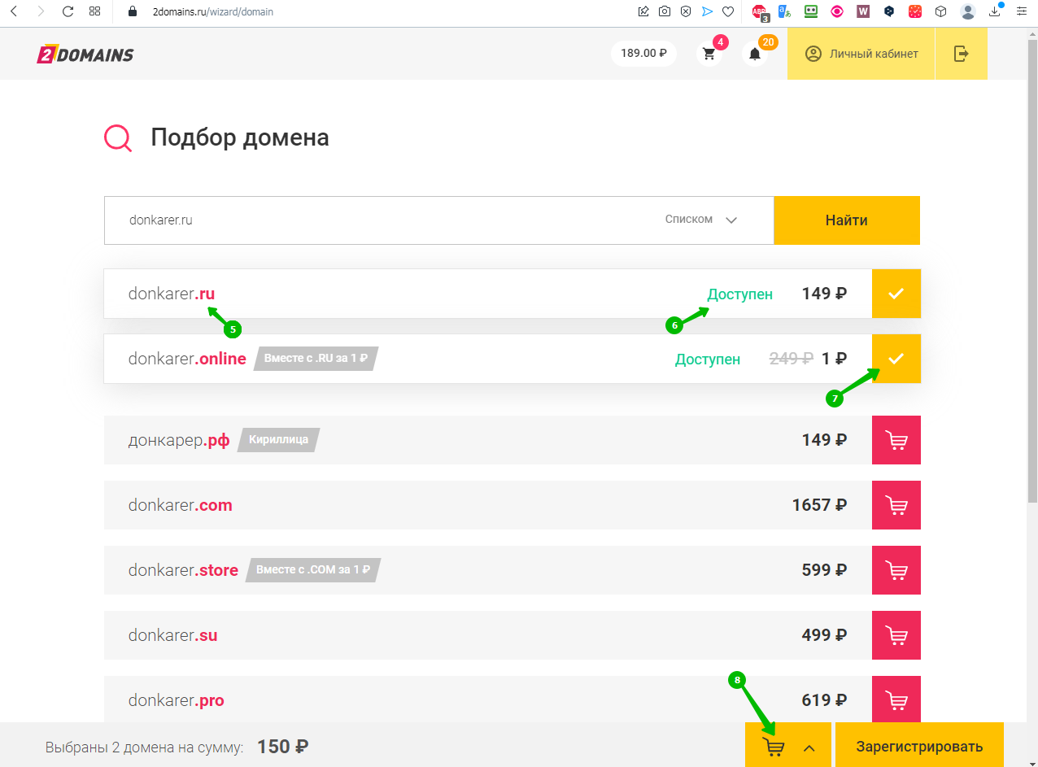Open the ABP extension icon
This screenshot has width=1038, height=767.
pos(760,12)
